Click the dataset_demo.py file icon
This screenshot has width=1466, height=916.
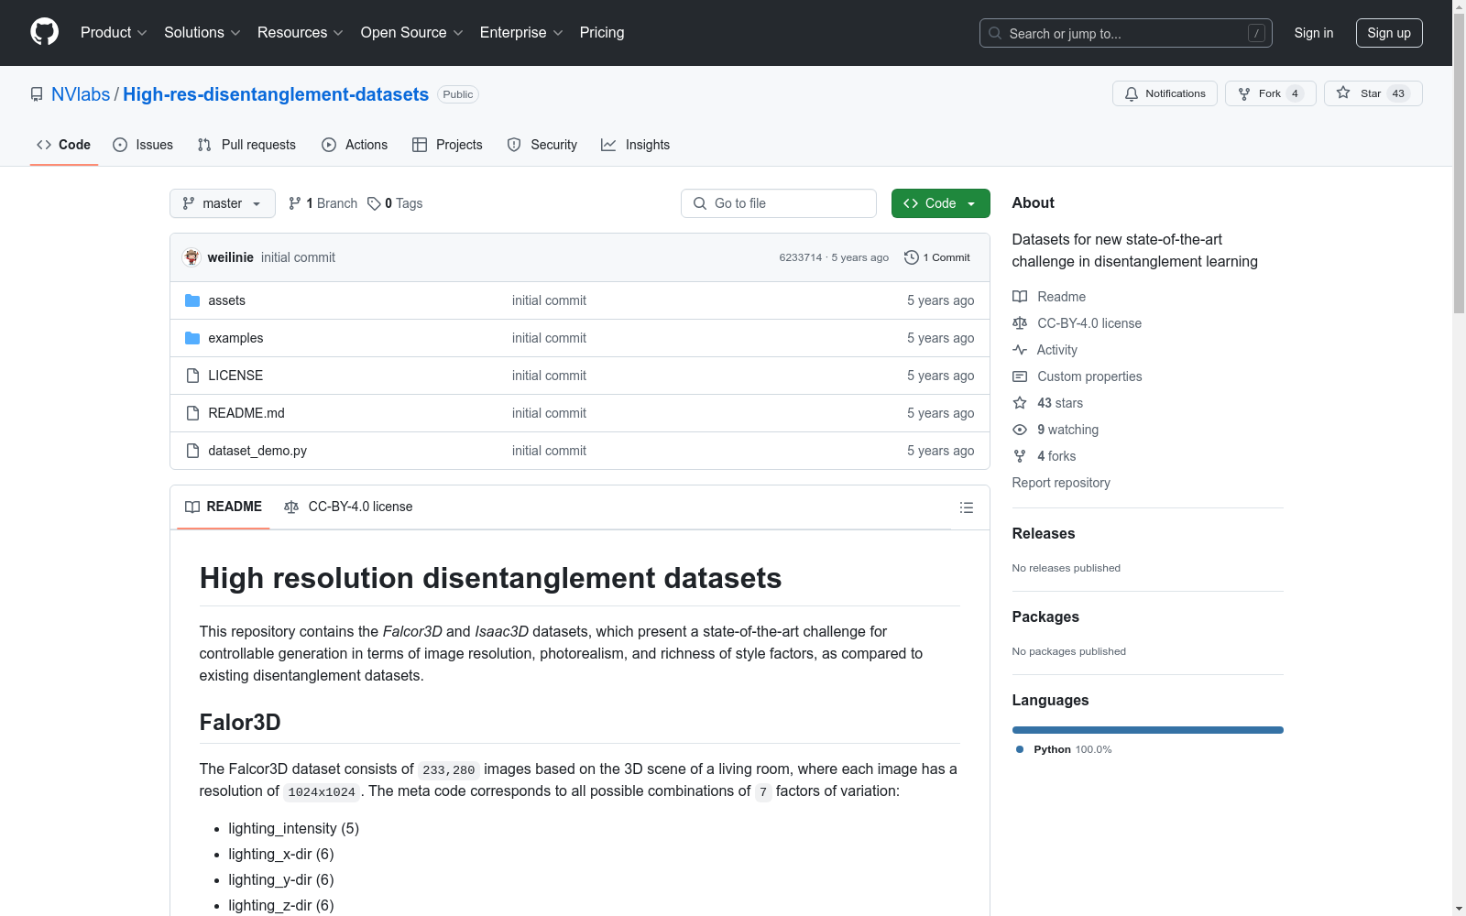click(192, 451)
